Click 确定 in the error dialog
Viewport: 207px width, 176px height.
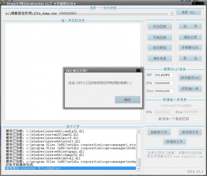[128, 100]
